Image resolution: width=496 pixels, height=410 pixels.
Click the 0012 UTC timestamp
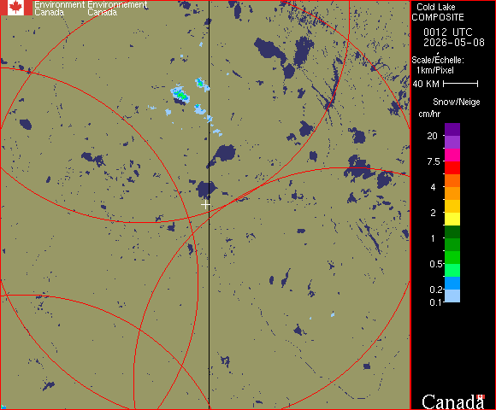click(x=448, y=32)
